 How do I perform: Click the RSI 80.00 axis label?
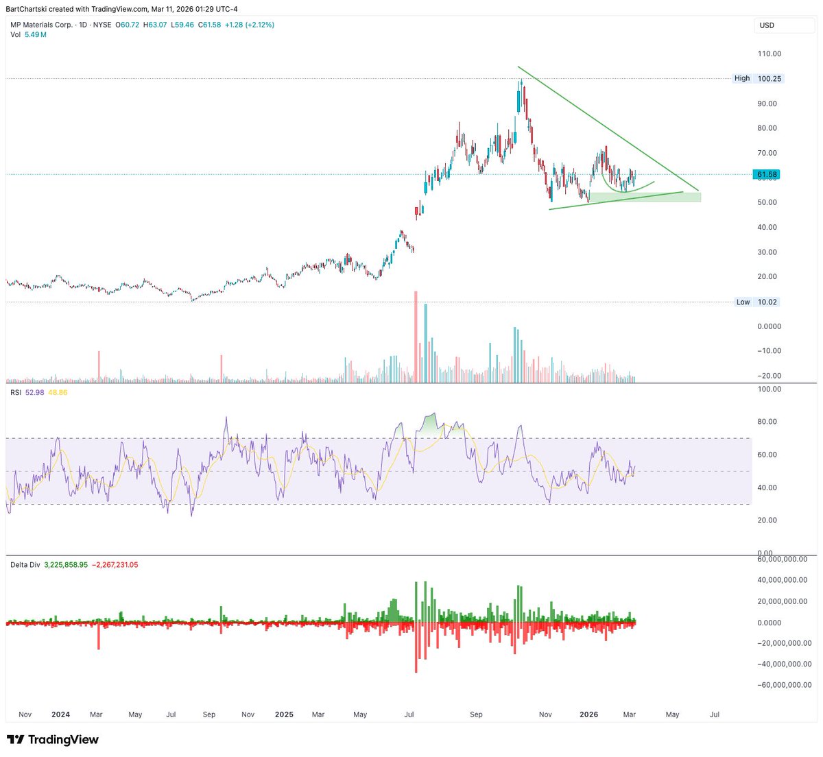pos(769,422)
